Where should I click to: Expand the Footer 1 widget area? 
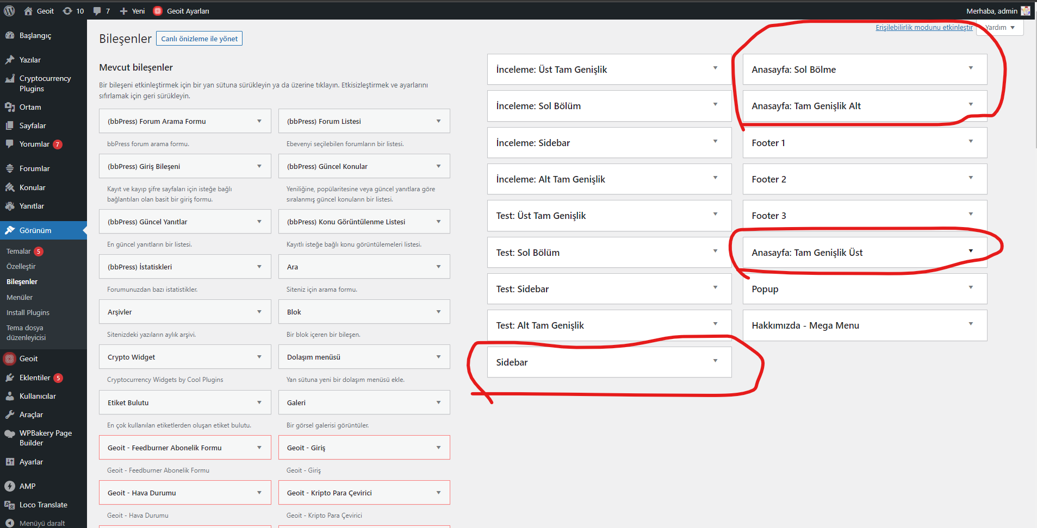[x=971, y=142]
